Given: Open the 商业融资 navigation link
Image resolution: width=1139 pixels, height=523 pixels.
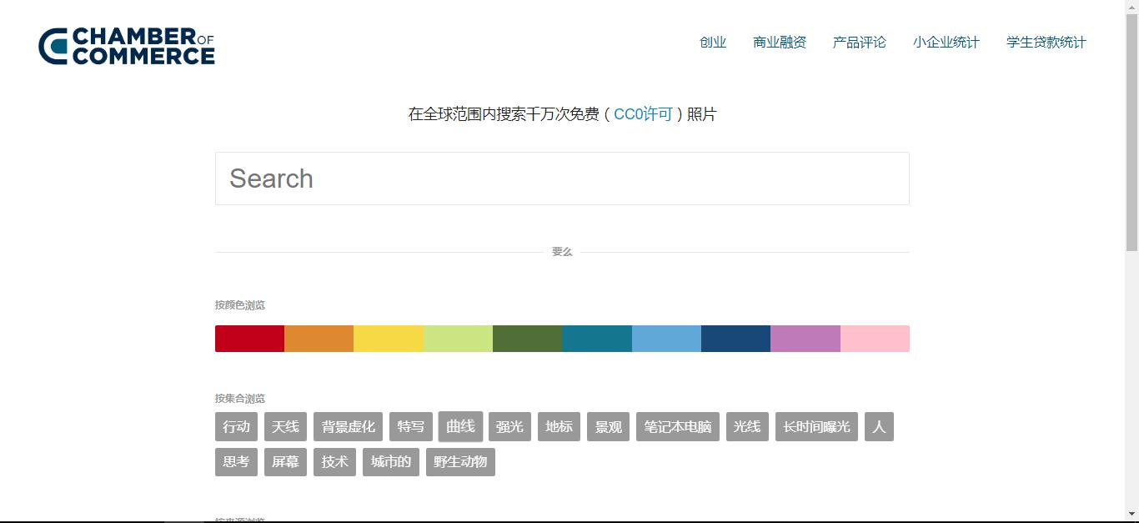Looking at the screenshot, I should pos(778,42).
